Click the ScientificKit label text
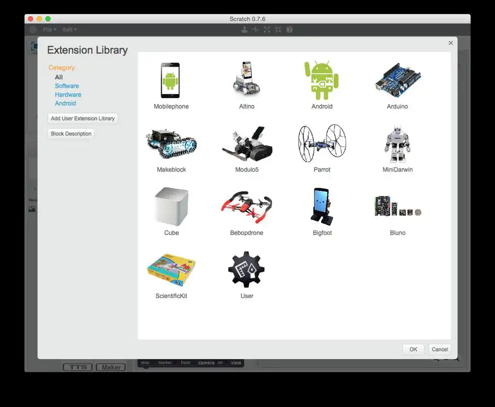 pos(171,296)
